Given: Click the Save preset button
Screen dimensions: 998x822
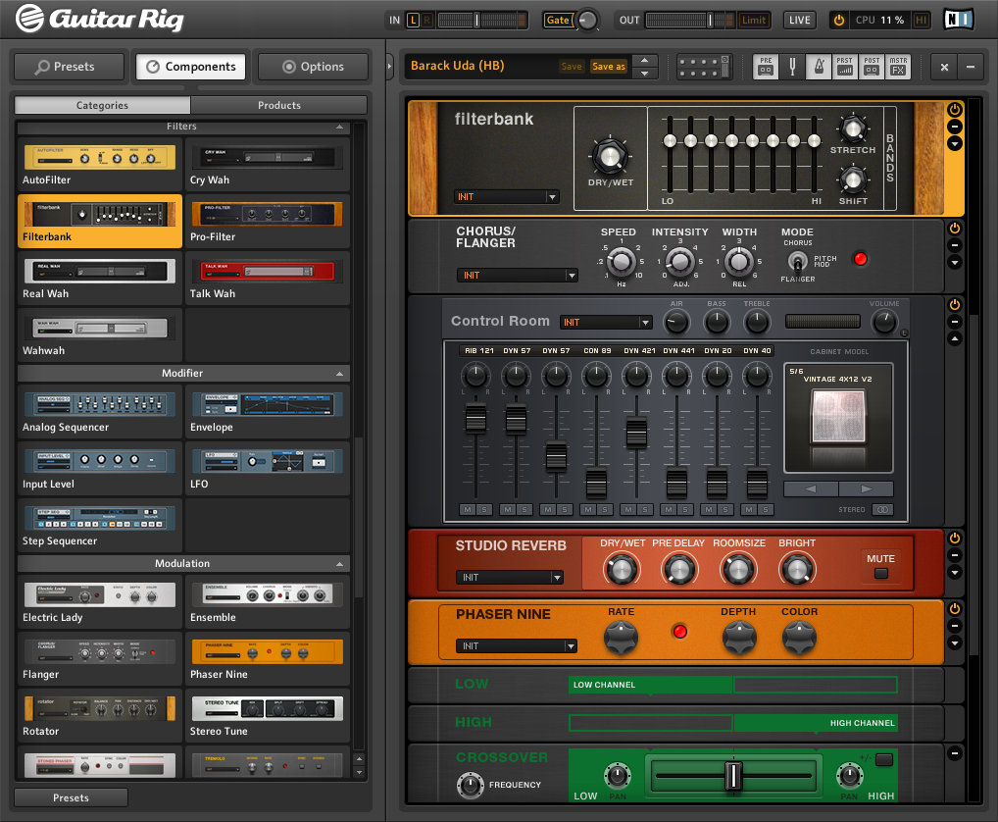Looking at the screenshot, I should (x=571, y=67).
